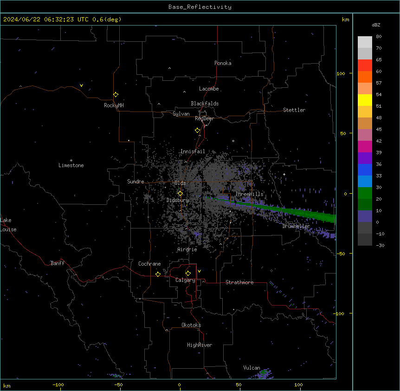Image resolution: width=400 pixels, height=391 pixels.
Task: Click the white asterisk east of Innisfail
Action: [233, 141]
